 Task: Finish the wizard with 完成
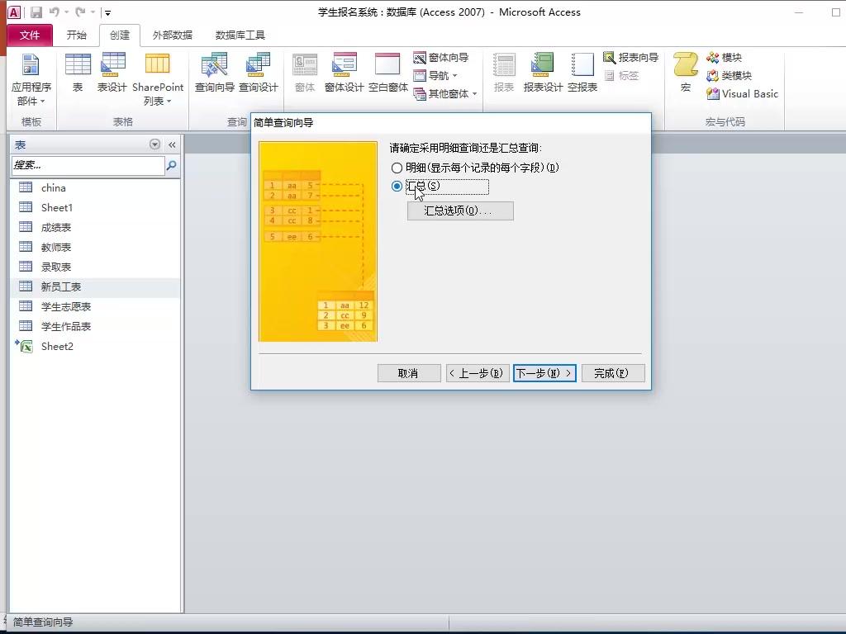pyautogui.click(x=613, y=373)
